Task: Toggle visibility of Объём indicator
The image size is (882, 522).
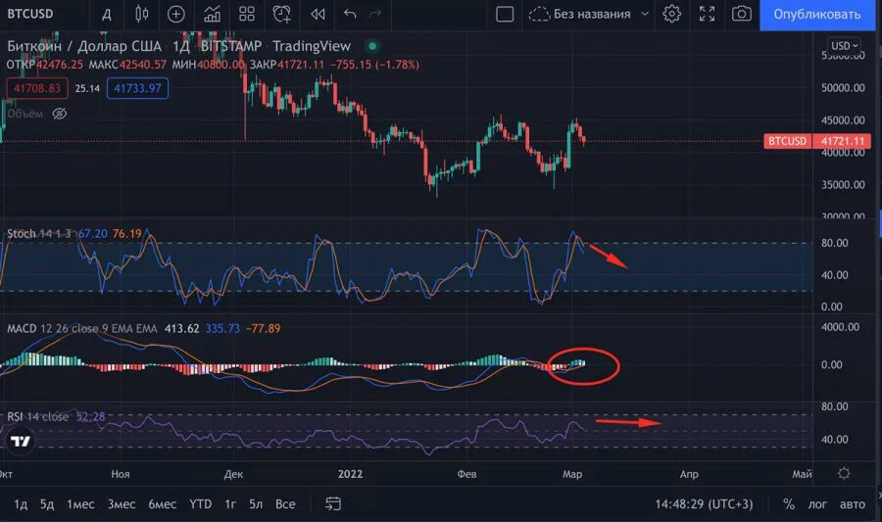Action: point(59,114)
